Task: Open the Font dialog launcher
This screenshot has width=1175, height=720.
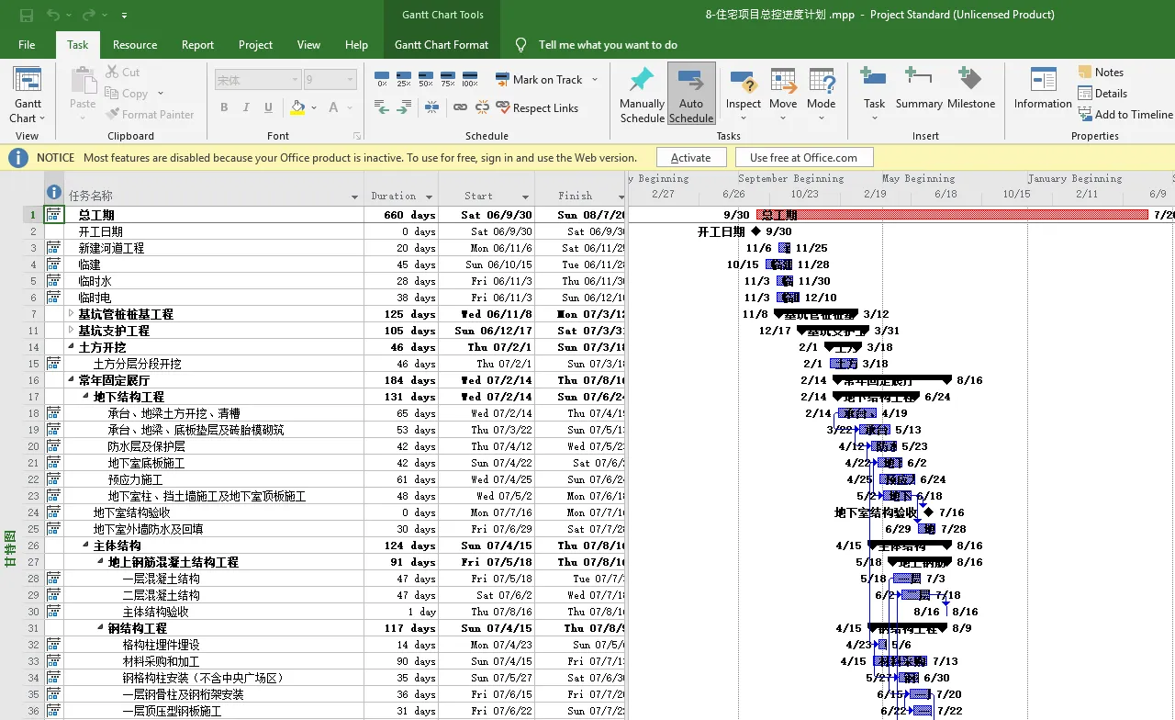Action: click(355, 136)
